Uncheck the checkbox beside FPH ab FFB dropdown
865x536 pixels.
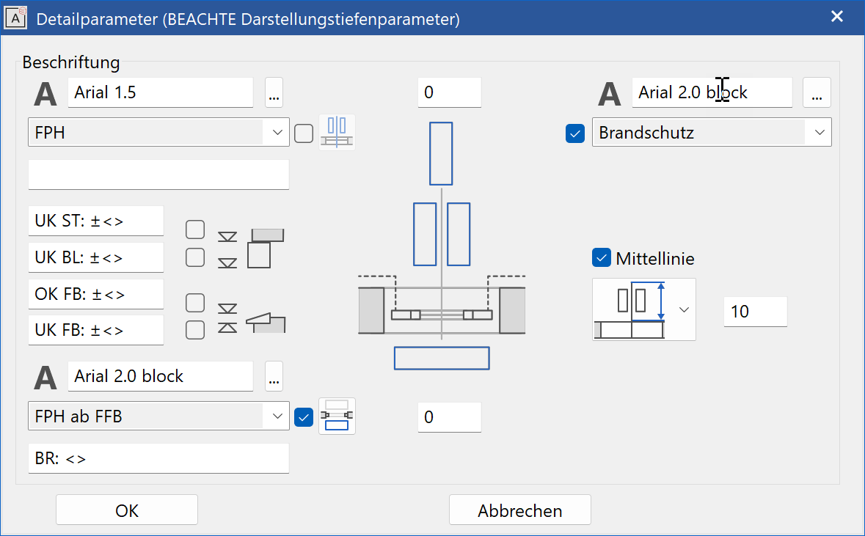[x=304, y=417]
